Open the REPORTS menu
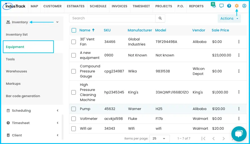This screenshot has height=144, width=250. tap(196, 6)
